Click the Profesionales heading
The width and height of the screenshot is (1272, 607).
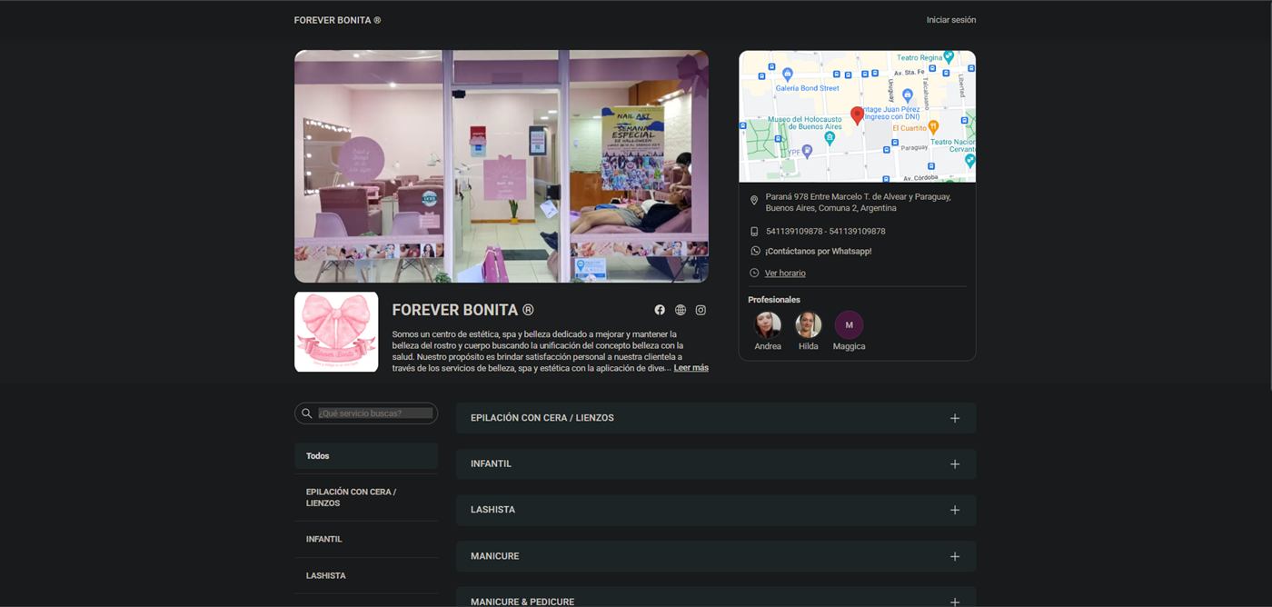click(774, 300)
